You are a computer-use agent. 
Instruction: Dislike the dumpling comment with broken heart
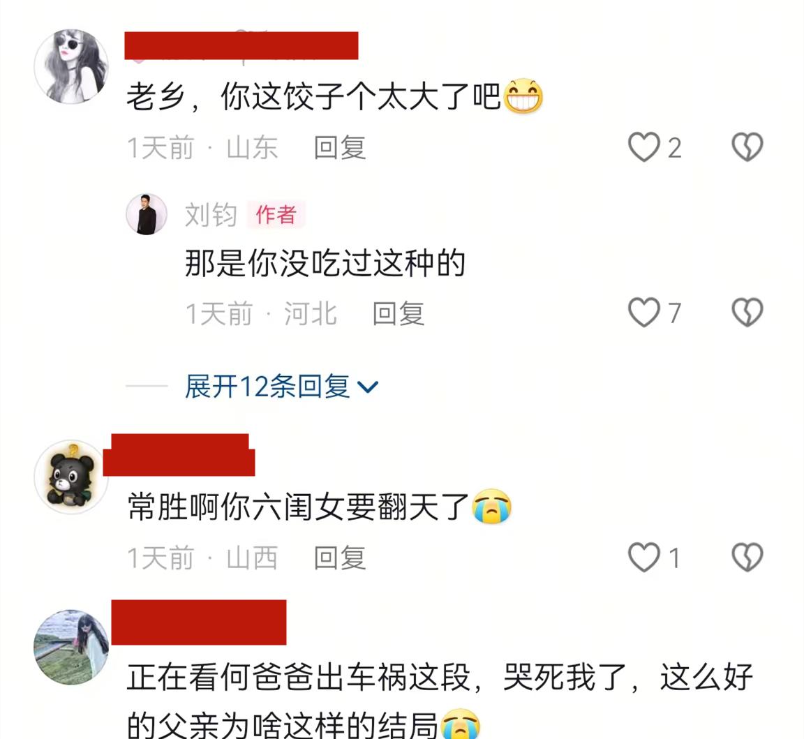[747, 147]
